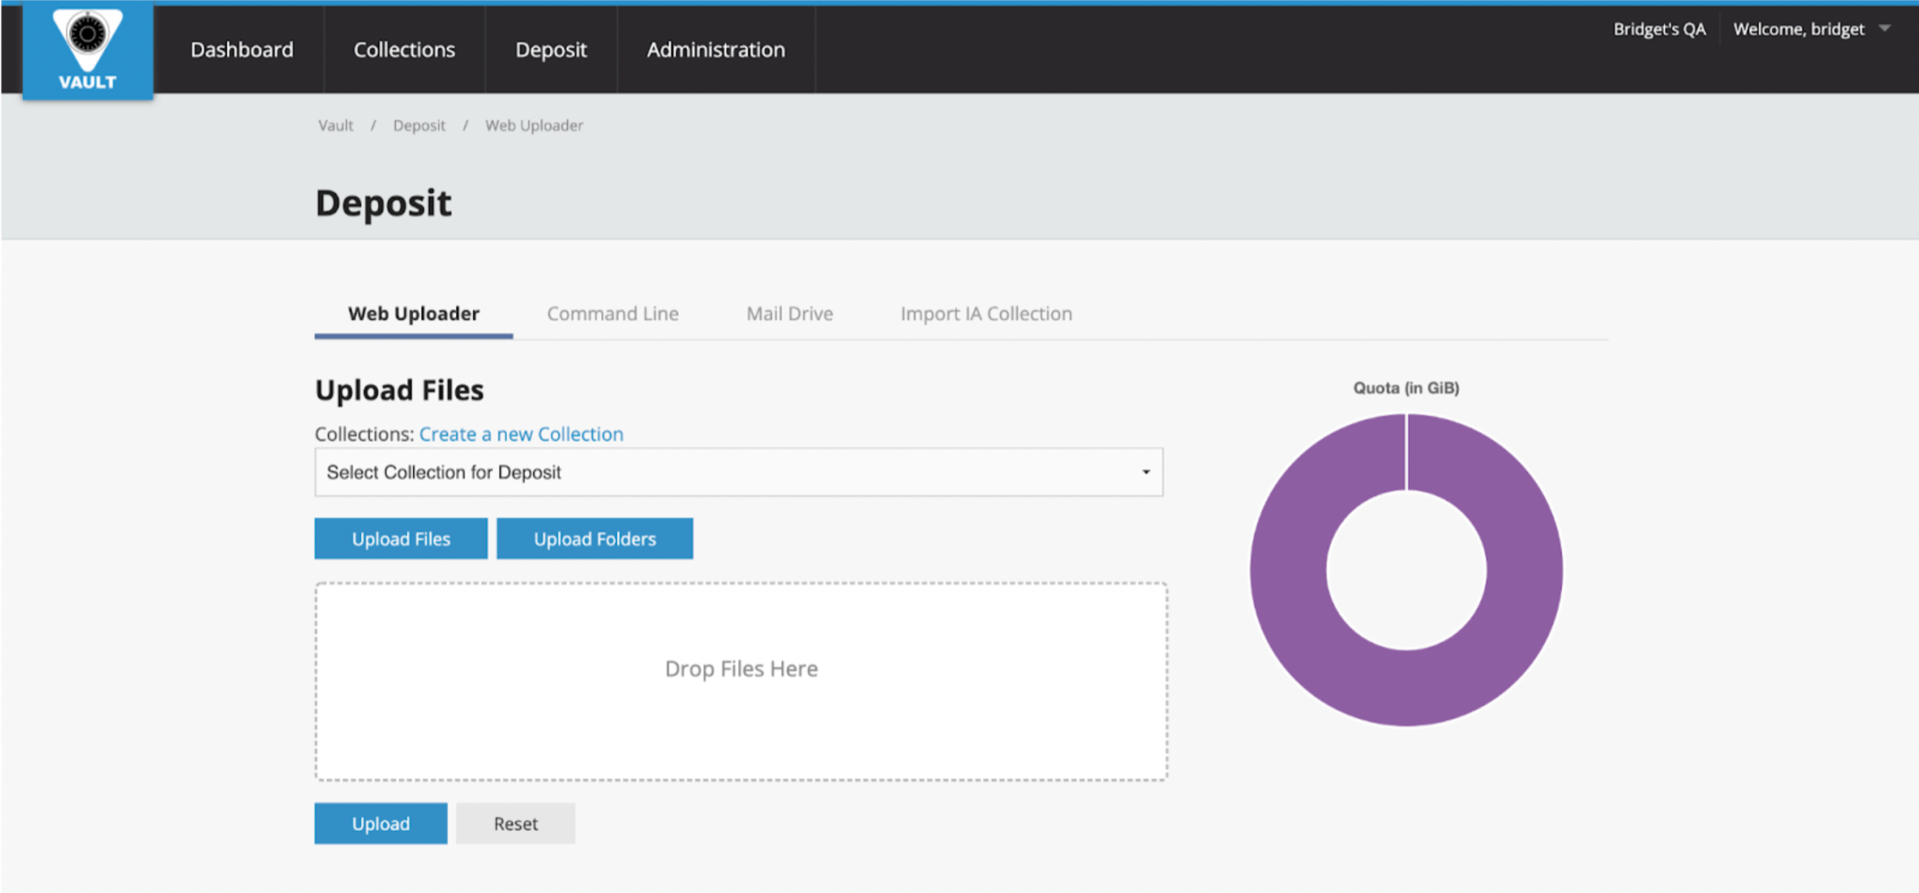Click Create a new Collection link
Image resolution: width=1919 pixels, height=893 pixels.
(521, 434)
